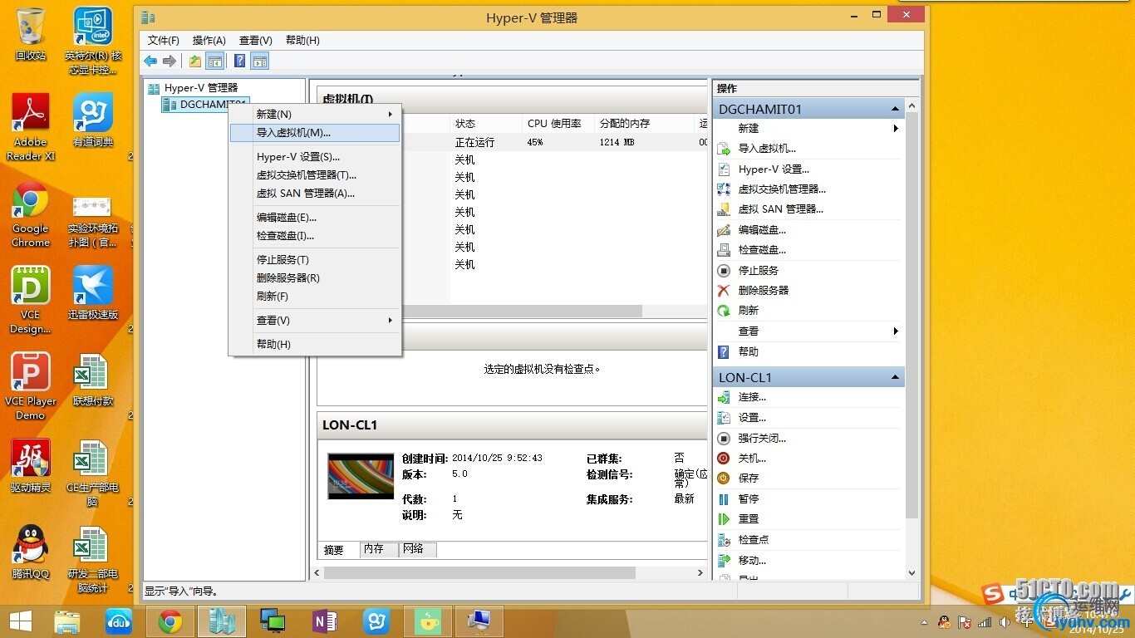1135x638 pixels.
Task: Click the 检查磁盘 icon in actions pane
Action: (x=724, y=250)
